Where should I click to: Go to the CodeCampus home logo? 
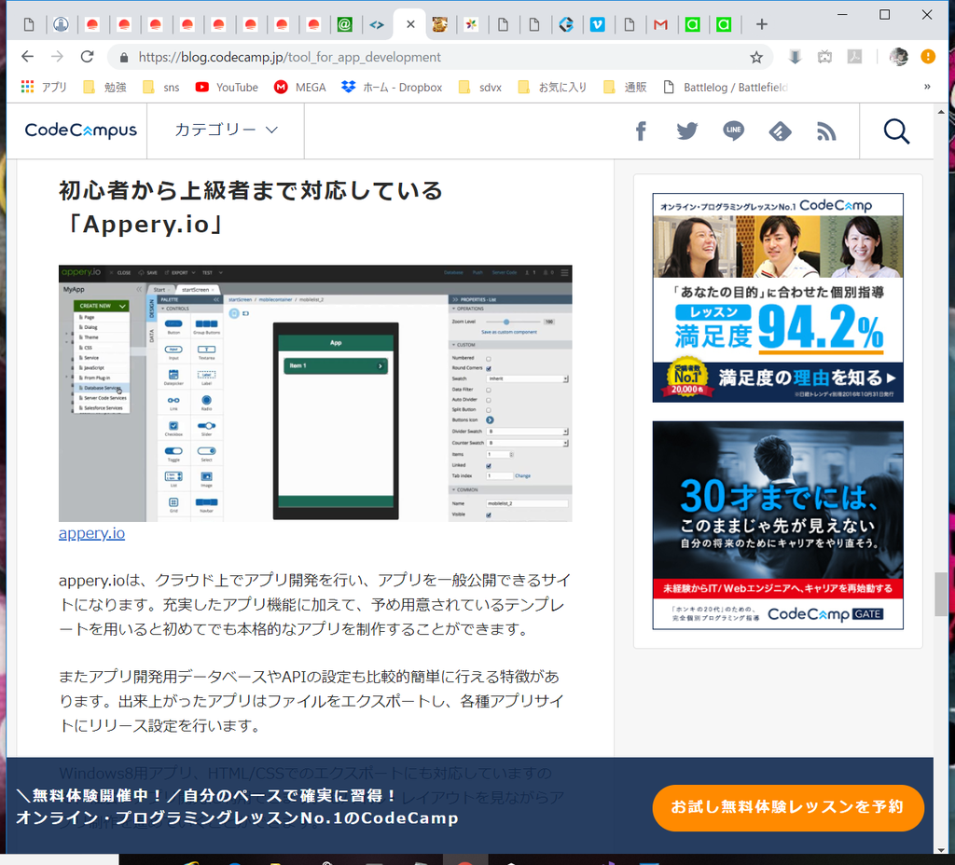(80, 130)
